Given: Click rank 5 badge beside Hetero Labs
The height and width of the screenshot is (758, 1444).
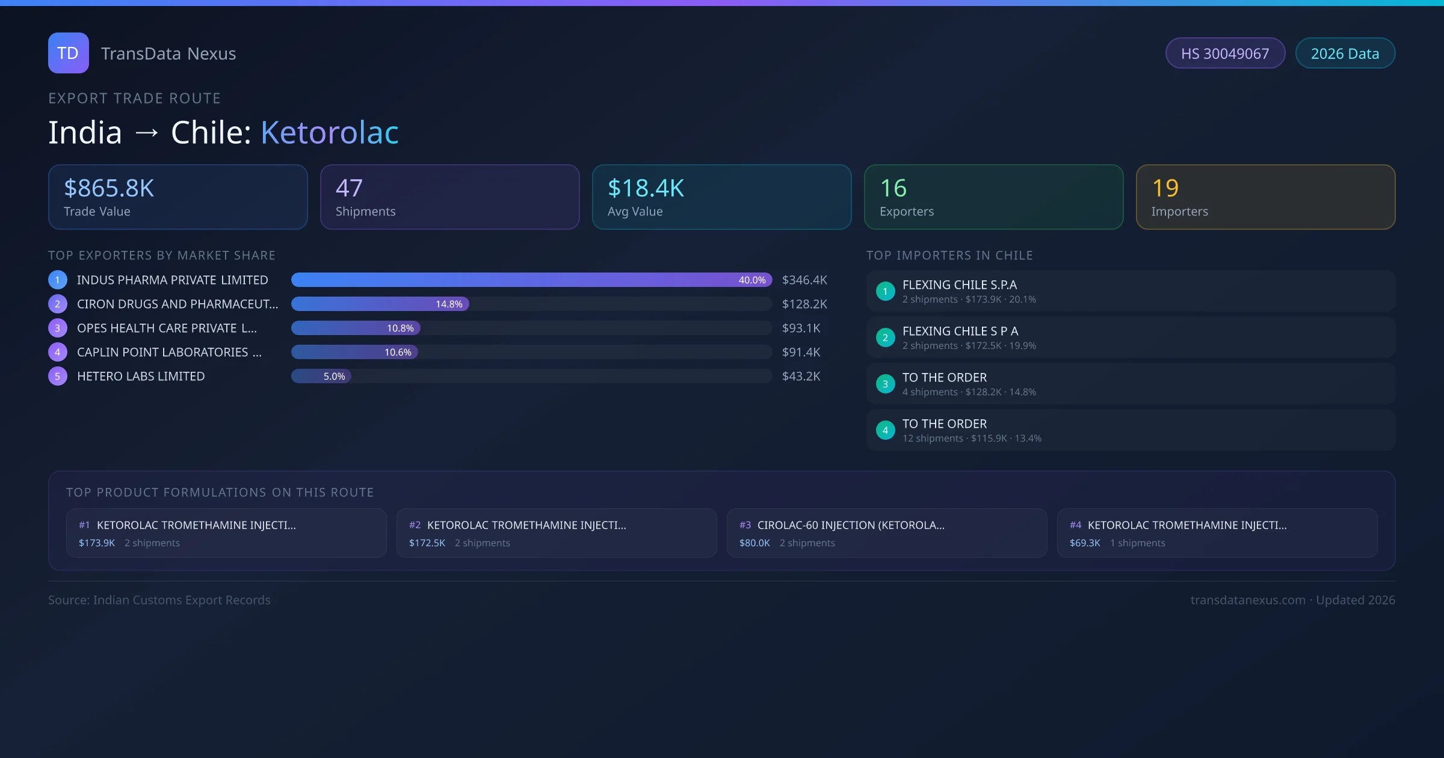Looking at the screenshot, I should click(x=58, y=376).
